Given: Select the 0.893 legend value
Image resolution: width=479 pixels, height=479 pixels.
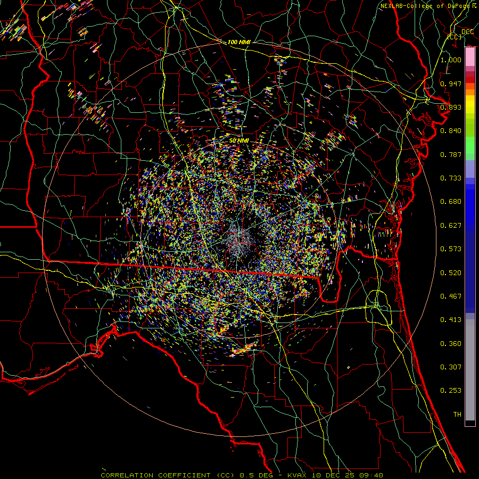Looking at the screenshot, I should (x=451, y=107).
